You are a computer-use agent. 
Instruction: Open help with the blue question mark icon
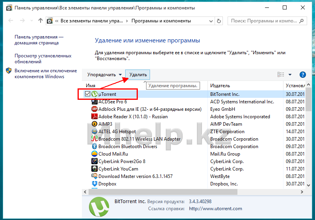coord(303,75)
